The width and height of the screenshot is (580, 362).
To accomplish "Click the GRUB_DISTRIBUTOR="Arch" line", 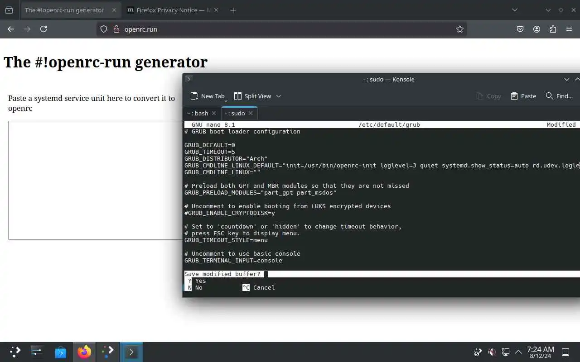I will 226,158.
